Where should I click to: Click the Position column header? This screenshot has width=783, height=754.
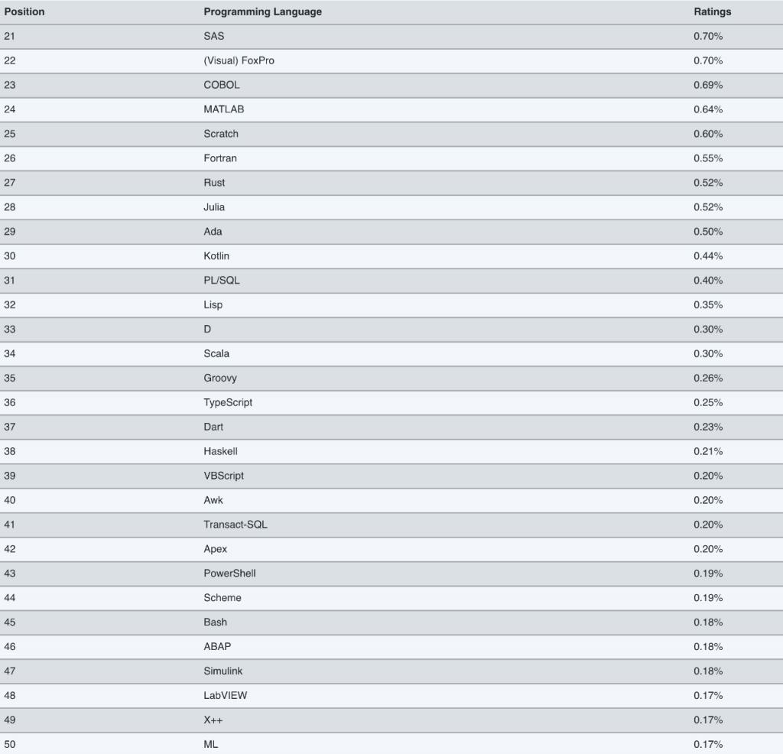[24, 11]
